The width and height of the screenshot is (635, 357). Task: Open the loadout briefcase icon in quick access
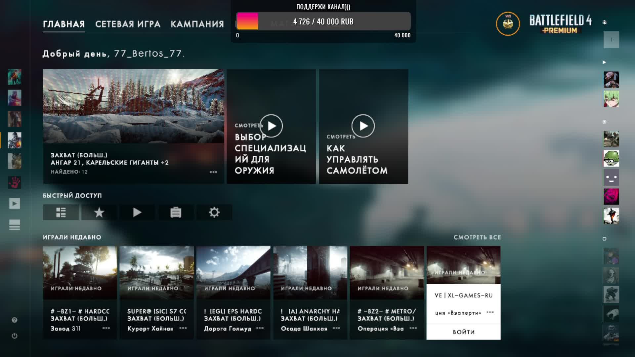click(176, 212)
